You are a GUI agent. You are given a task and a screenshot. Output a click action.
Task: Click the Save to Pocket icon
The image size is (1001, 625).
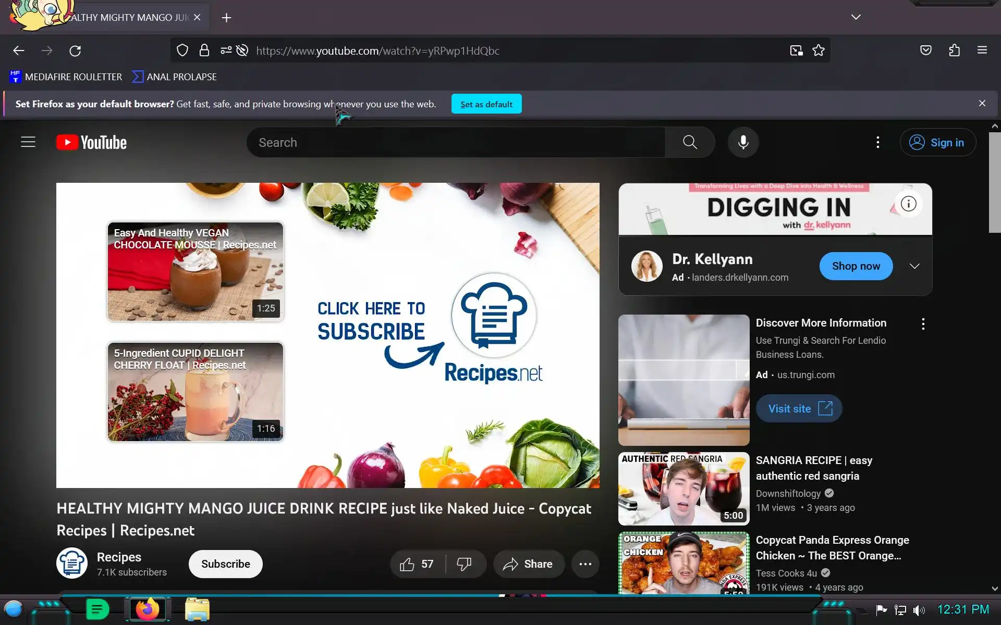[x=925, y=51]
